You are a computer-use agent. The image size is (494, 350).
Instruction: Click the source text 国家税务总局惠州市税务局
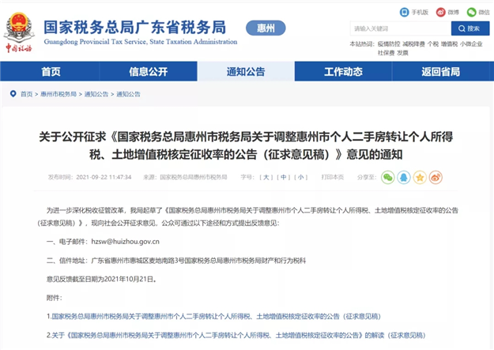pos(194,177)
